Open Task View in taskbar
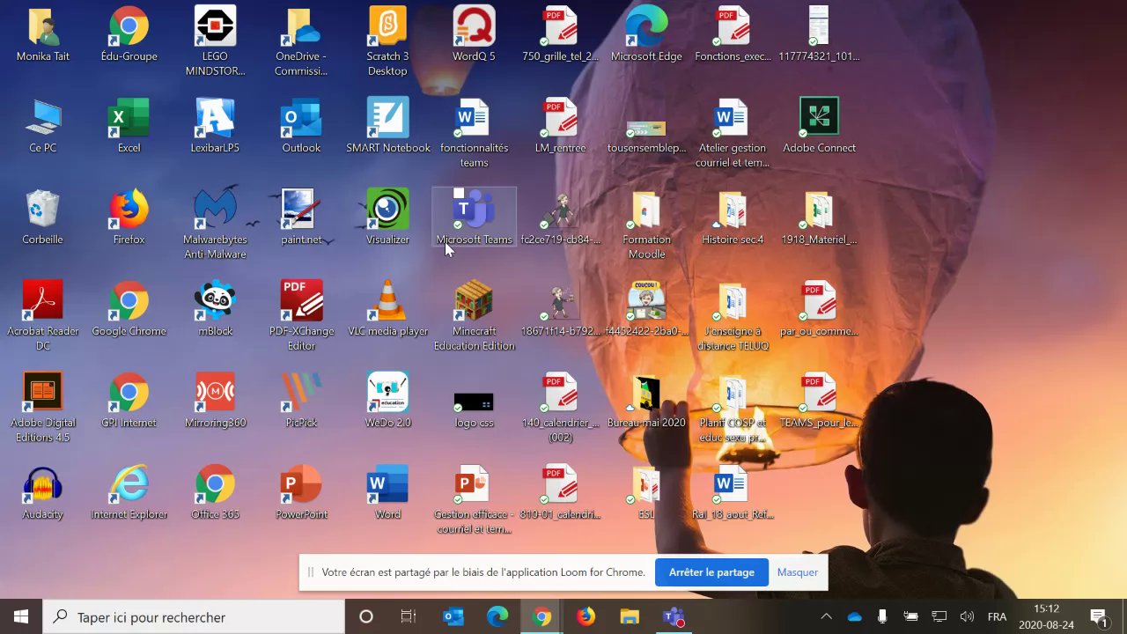The height and width of the screenshot is (634, 1127). pyautogui.click(x=409, y=617)
